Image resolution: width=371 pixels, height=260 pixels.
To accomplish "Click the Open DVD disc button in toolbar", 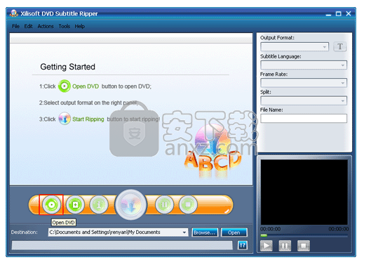I will pyautogui.click(x=51, y=204).
